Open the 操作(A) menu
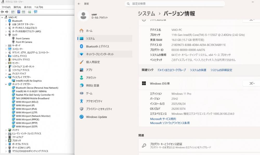This screenshot has width=260, height=155. click(17, 7)
